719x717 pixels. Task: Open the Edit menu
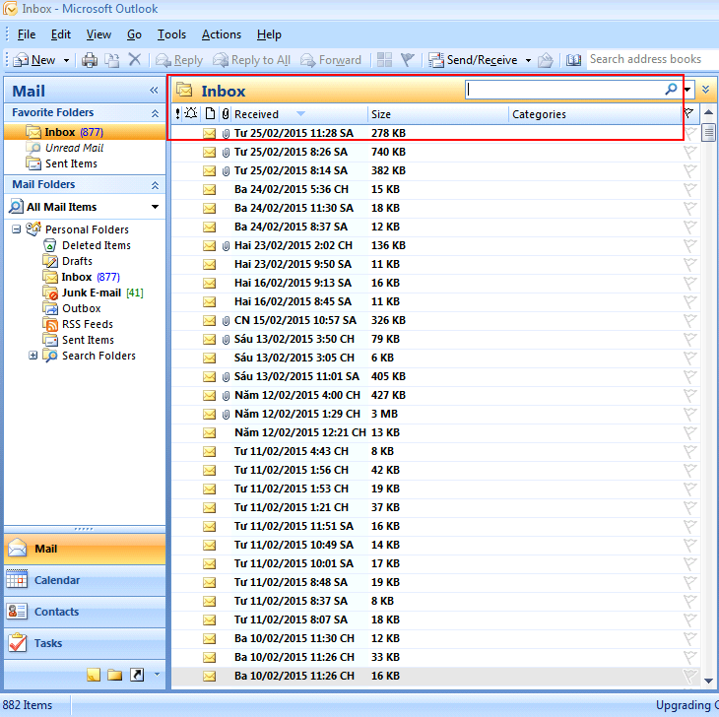[x=60, y=34]
